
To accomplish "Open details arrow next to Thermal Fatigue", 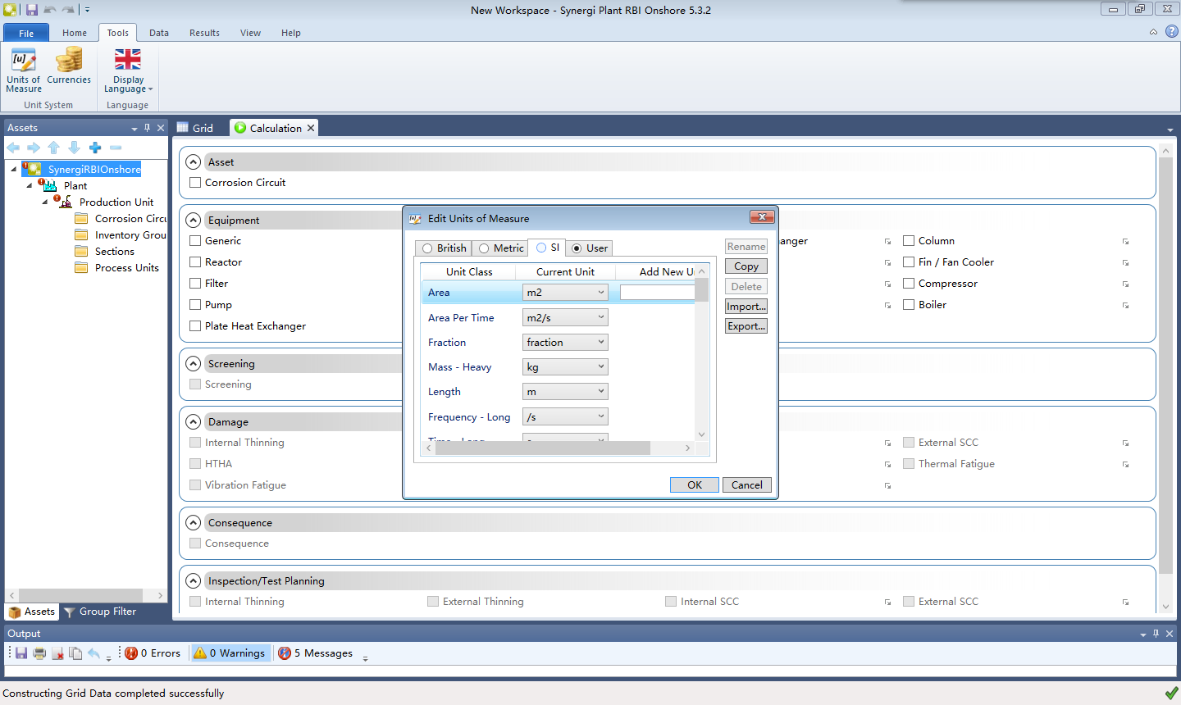I will point(1126,465).
